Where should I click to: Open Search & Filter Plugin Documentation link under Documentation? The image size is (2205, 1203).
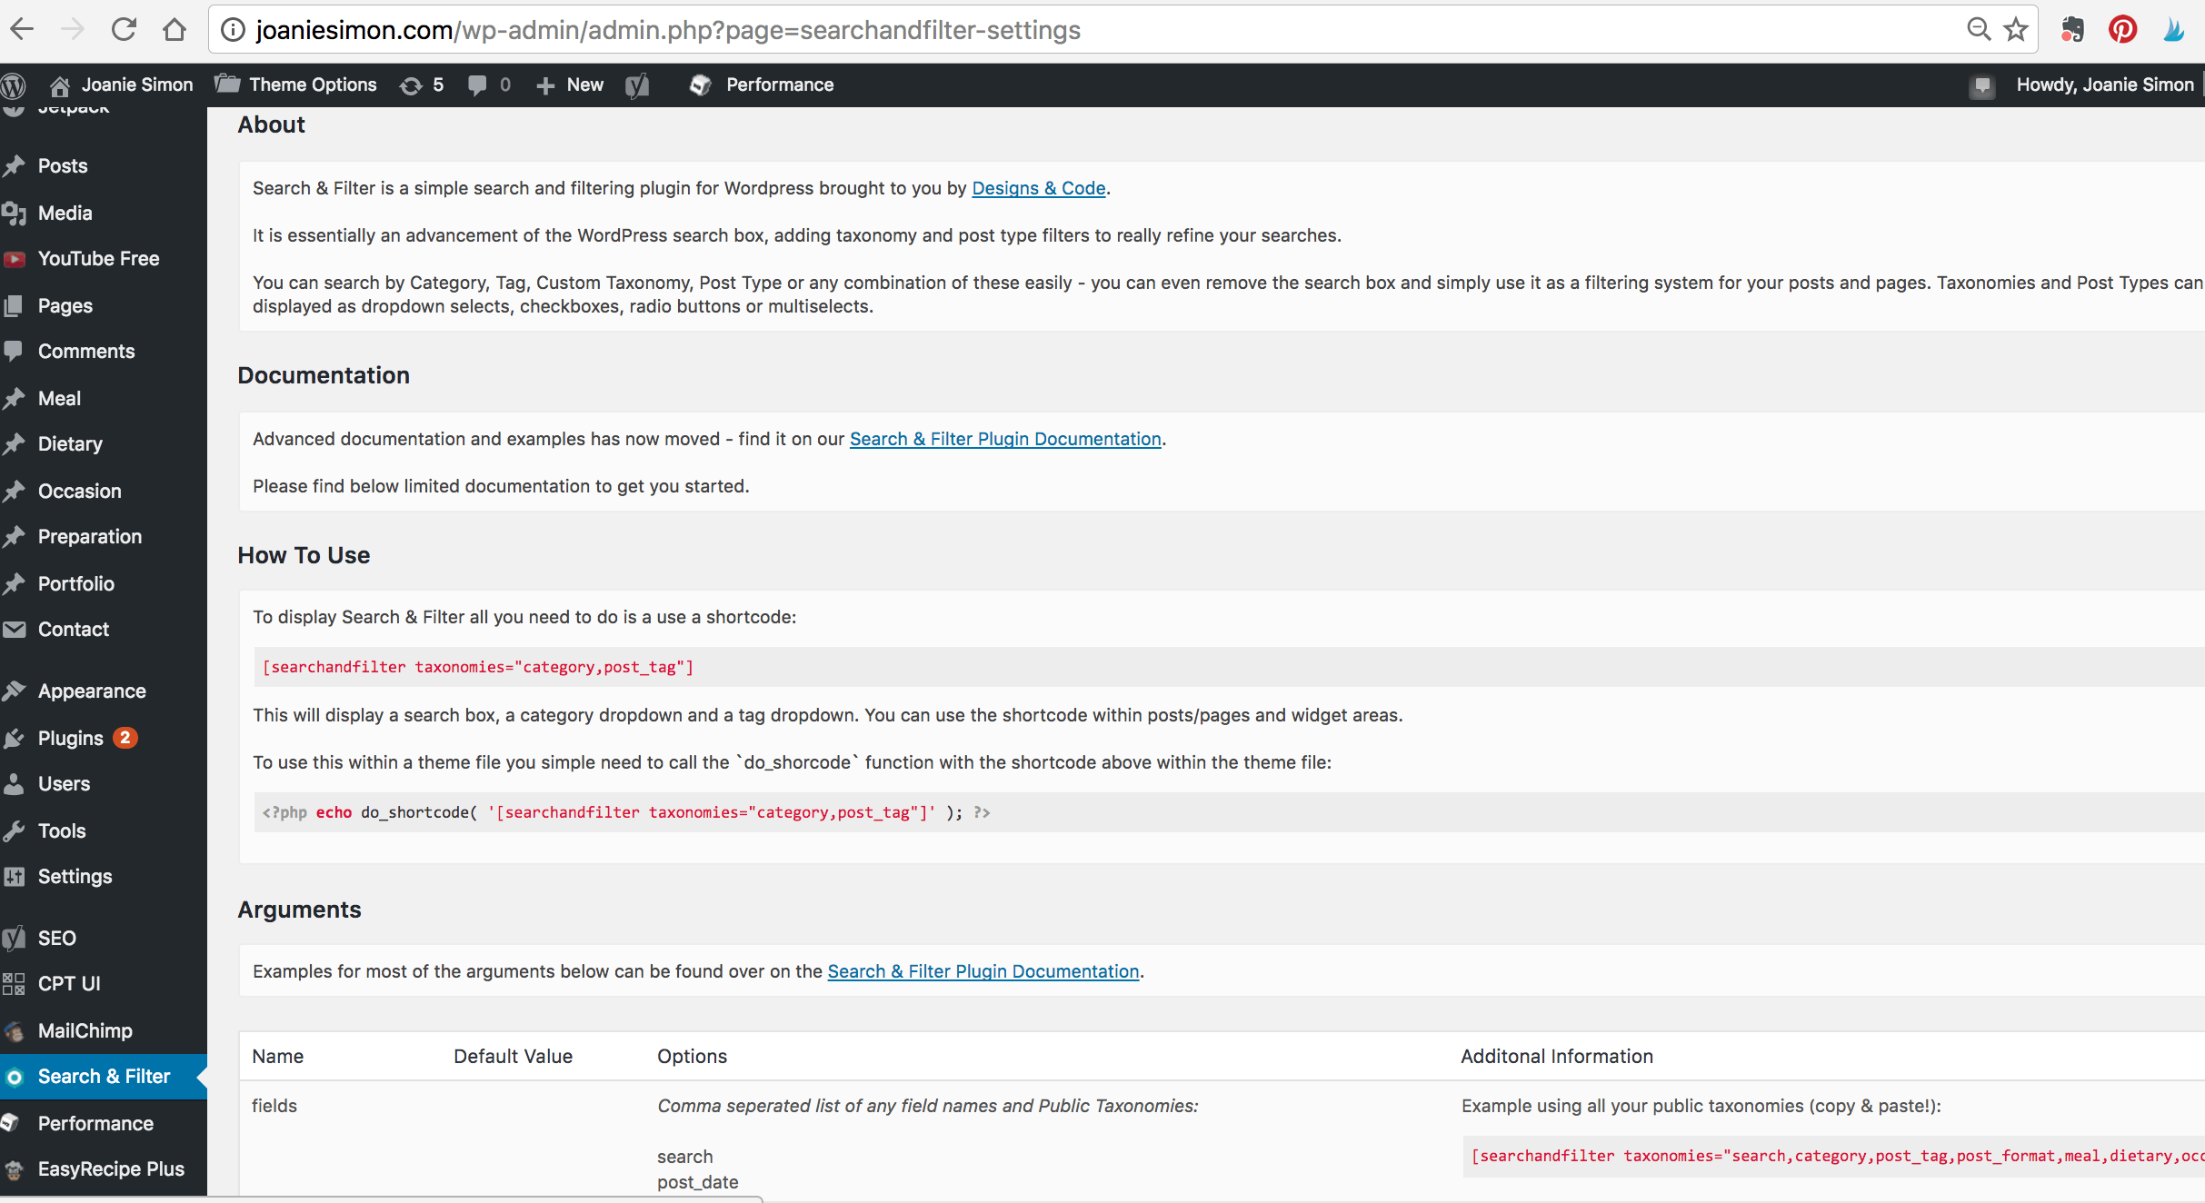[x=1005, y=439]
